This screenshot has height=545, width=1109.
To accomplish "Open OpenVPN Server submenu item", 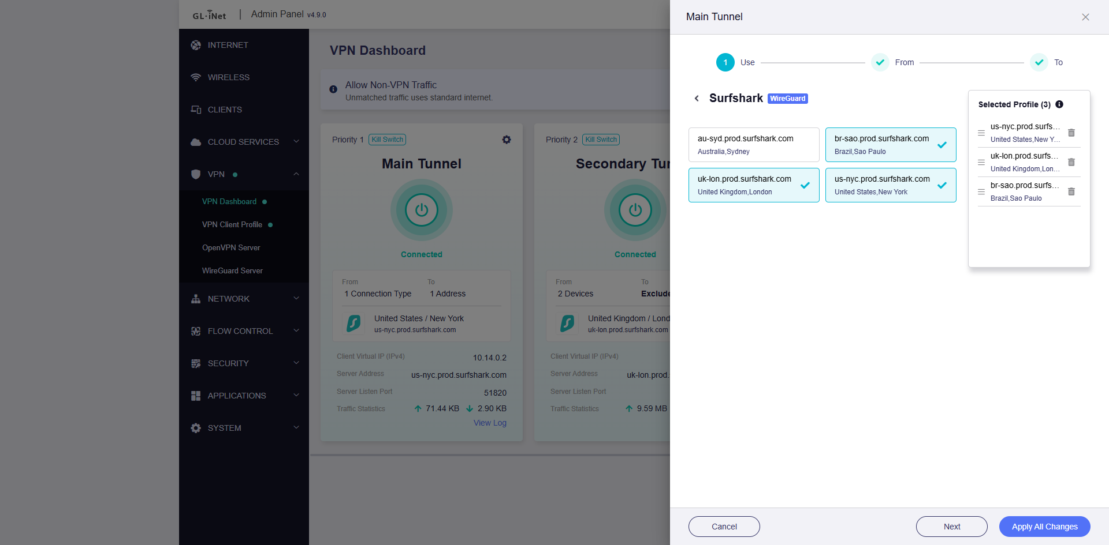I will (x=244, y=247).
